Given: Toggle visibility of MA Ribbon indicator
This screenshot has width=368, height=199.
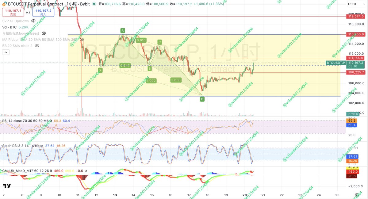Looking at the screenshot, I should click(x=82, y=40).
